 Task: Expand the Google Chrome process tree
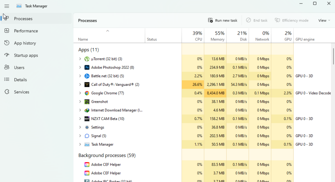point(80,93)
